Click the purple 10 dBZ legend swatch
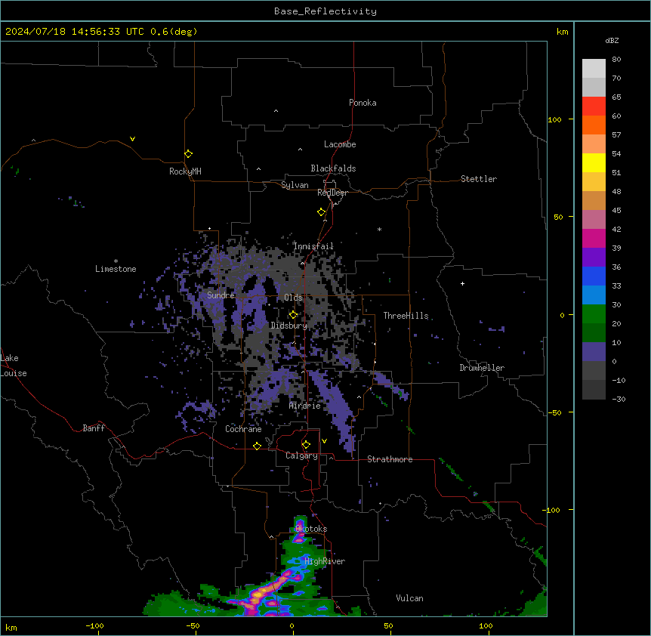 pos(594,352)
